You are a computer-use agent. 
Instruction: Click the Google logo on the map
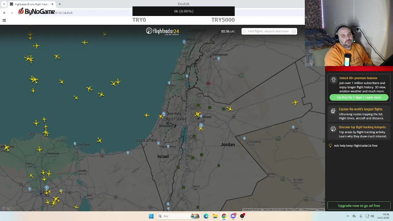click(8, 208)
